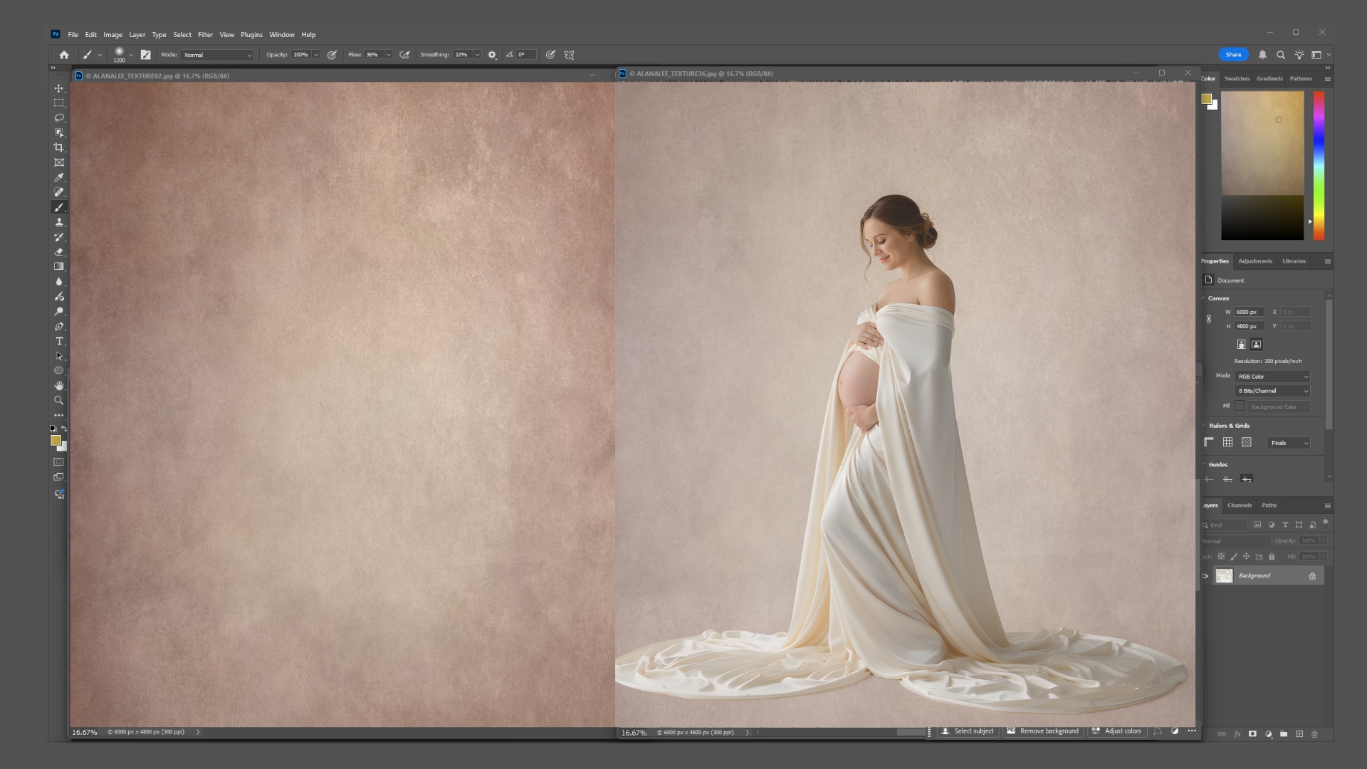
Task: Select the Type tool
Action: click(59, 341)
